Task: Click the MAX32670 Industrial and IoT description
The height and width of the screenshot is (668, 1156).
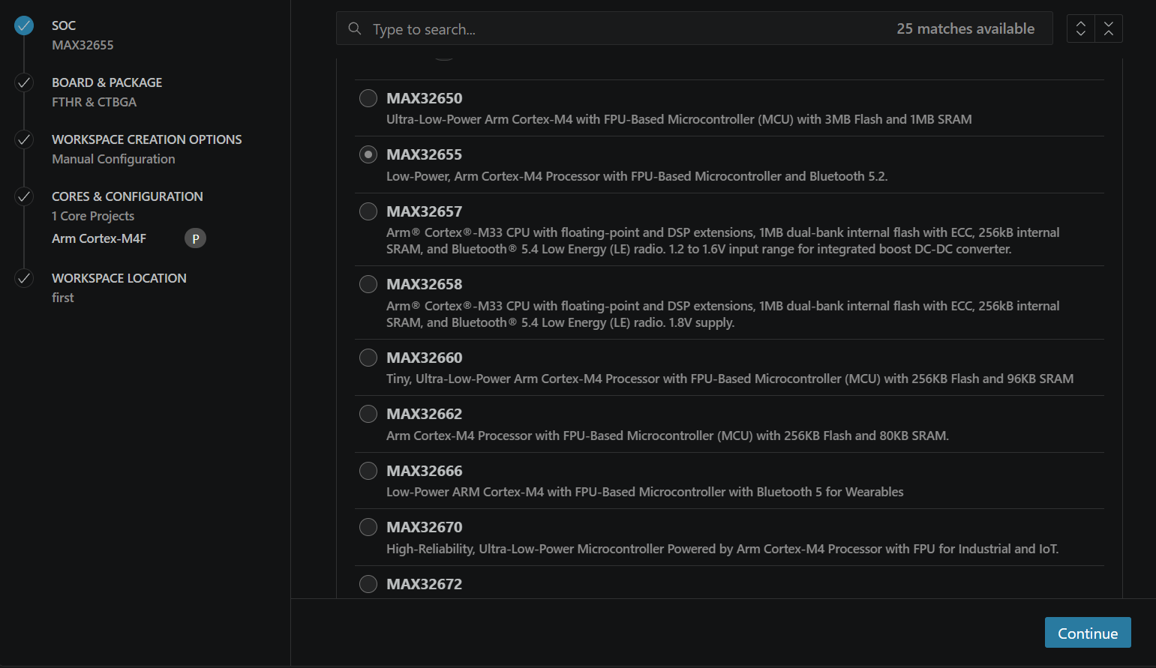Action: (x=722, y=549)
